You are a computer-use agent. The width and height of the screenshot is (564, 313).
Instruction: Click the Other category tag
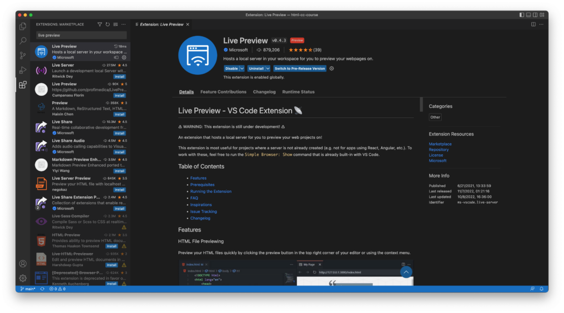click(435, 117)
